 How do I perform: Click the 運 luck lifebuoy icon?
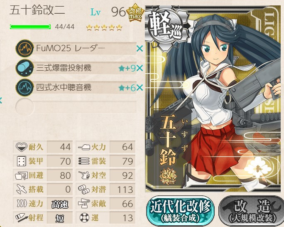84,217
